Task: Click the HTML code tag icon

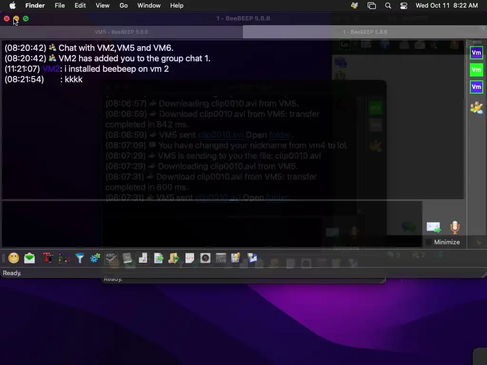Action: pos(189,258)
